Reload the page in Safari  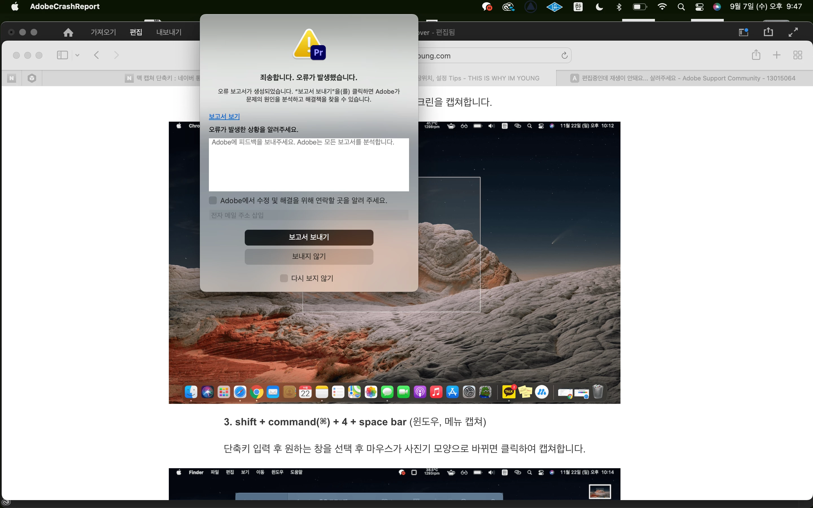tap(564, 55)
